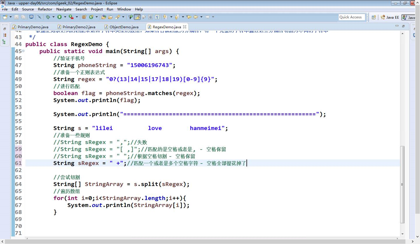Open the Edit menu
The image size is (420, 244).
(15, 9)
